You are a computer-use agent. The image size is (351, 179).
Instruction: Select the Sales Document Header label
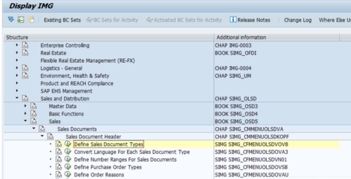93,136
